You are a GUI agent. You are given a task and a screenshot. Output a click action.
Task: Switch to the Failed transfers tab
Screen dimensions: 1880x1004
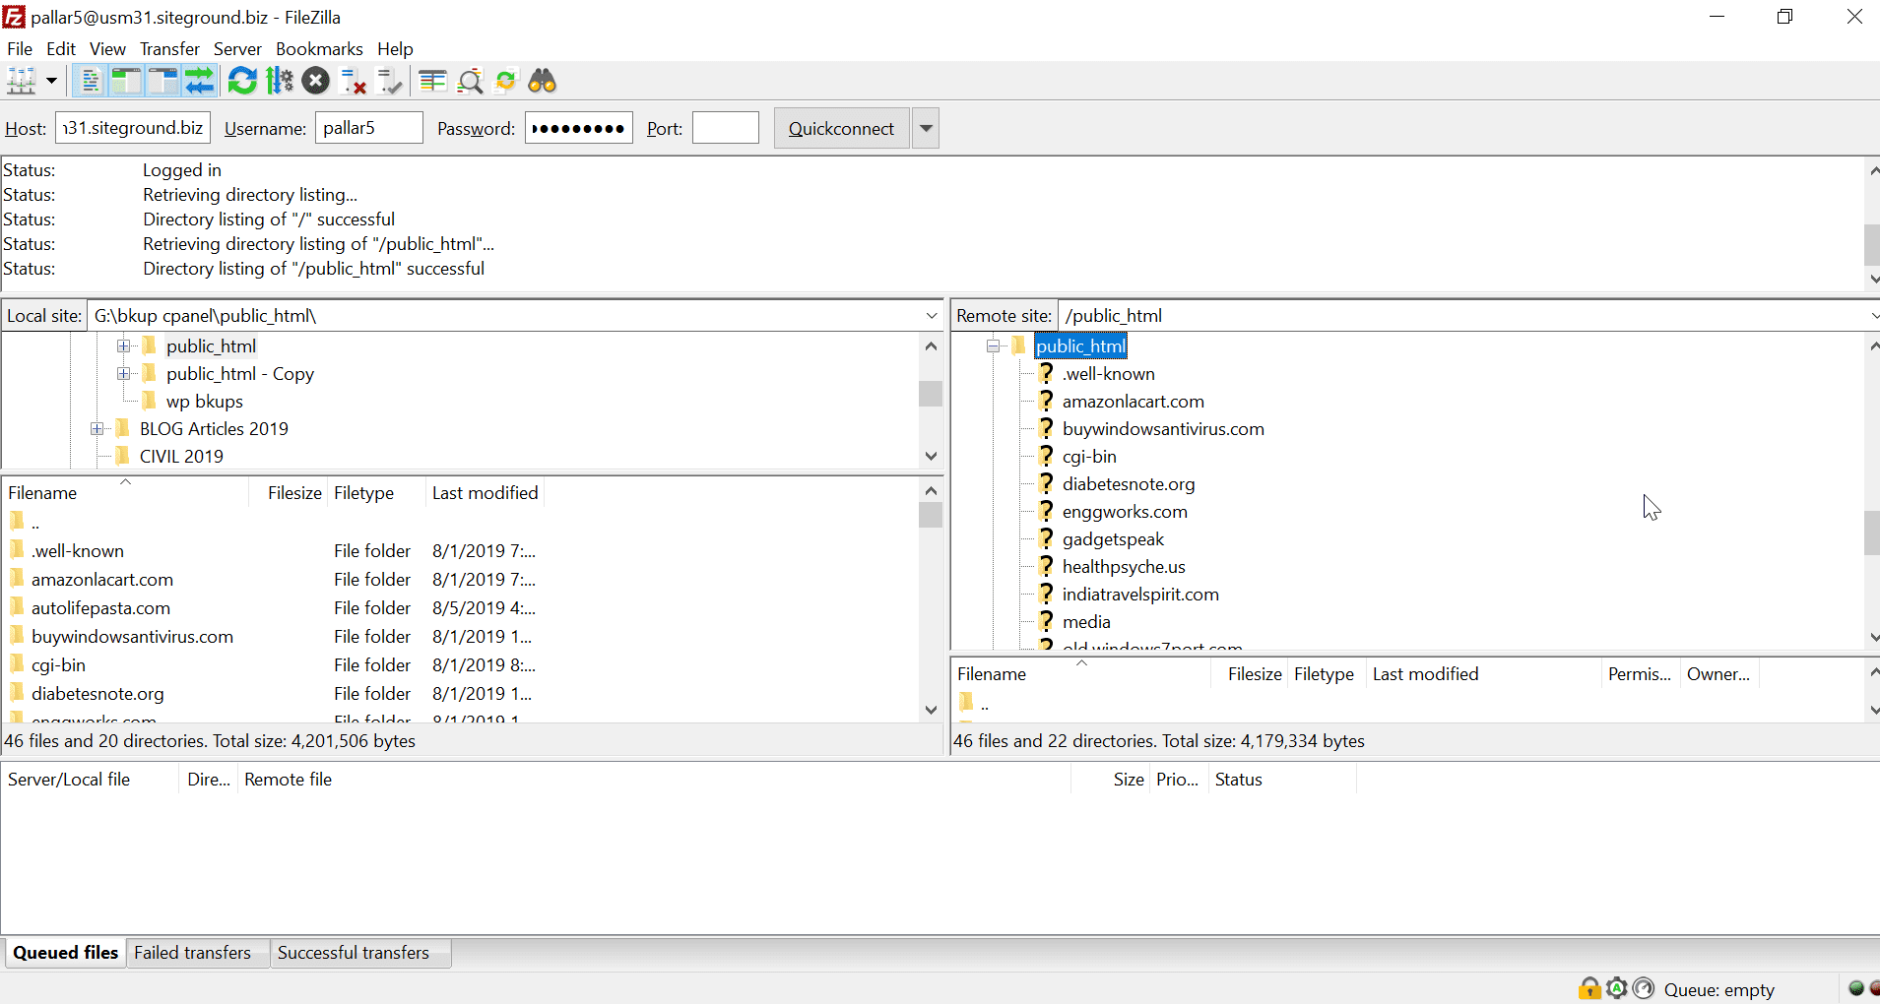[193, 953]
